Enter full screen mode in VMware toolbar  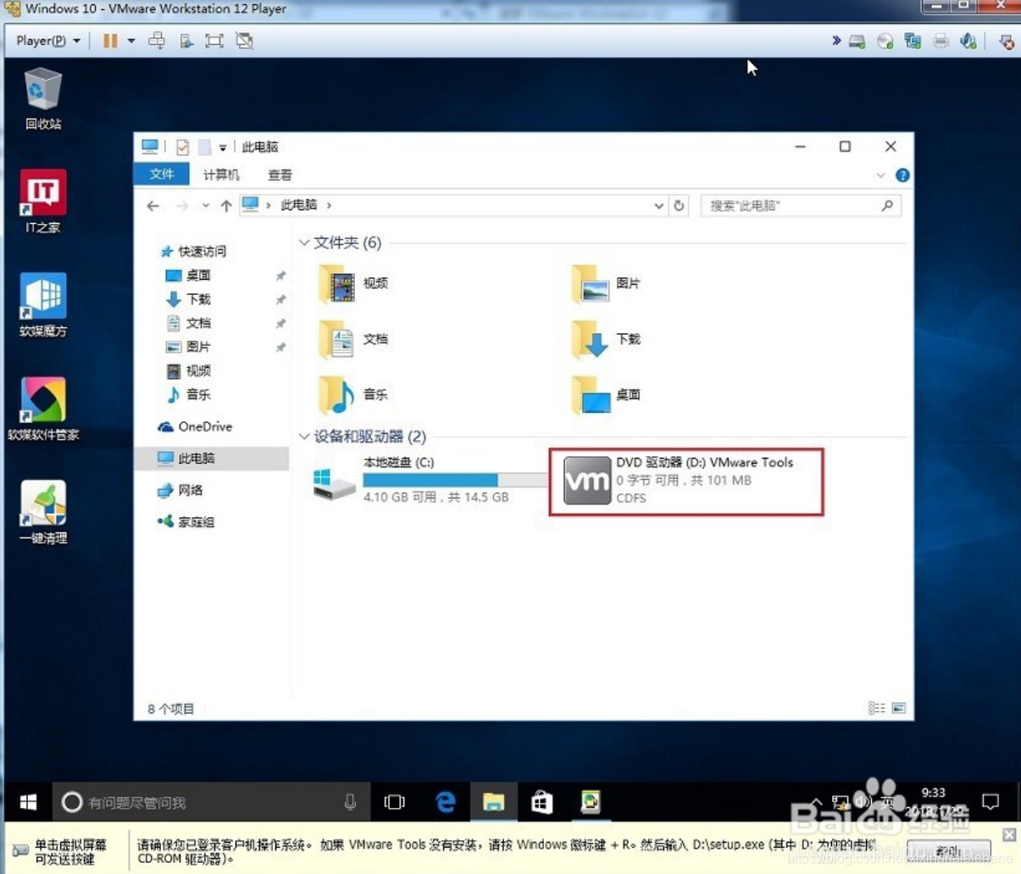click(214, 41)
